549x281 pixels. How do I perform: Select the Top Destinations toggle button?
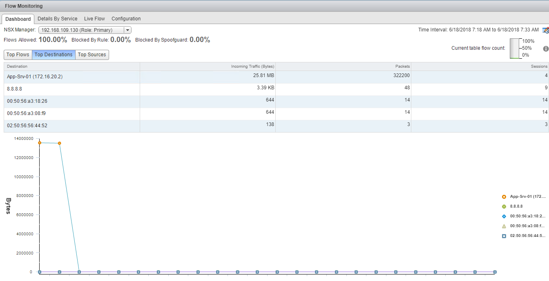(x=54, y=55)
